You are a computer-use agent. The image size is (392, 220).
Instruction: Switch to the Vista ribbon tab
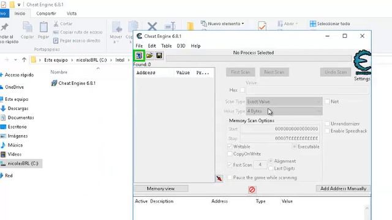72,13
